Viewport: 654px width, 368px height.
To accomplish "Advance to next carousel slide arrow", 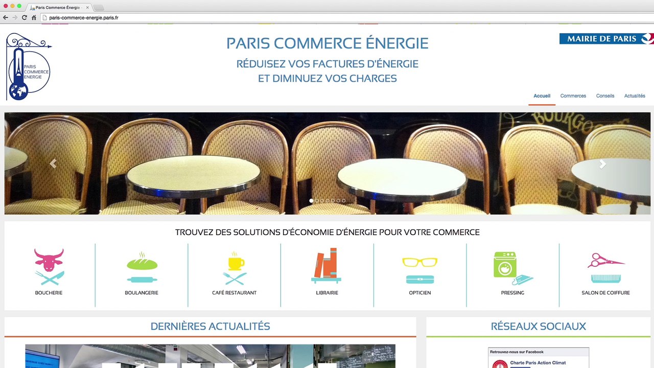I will [602, 164].
